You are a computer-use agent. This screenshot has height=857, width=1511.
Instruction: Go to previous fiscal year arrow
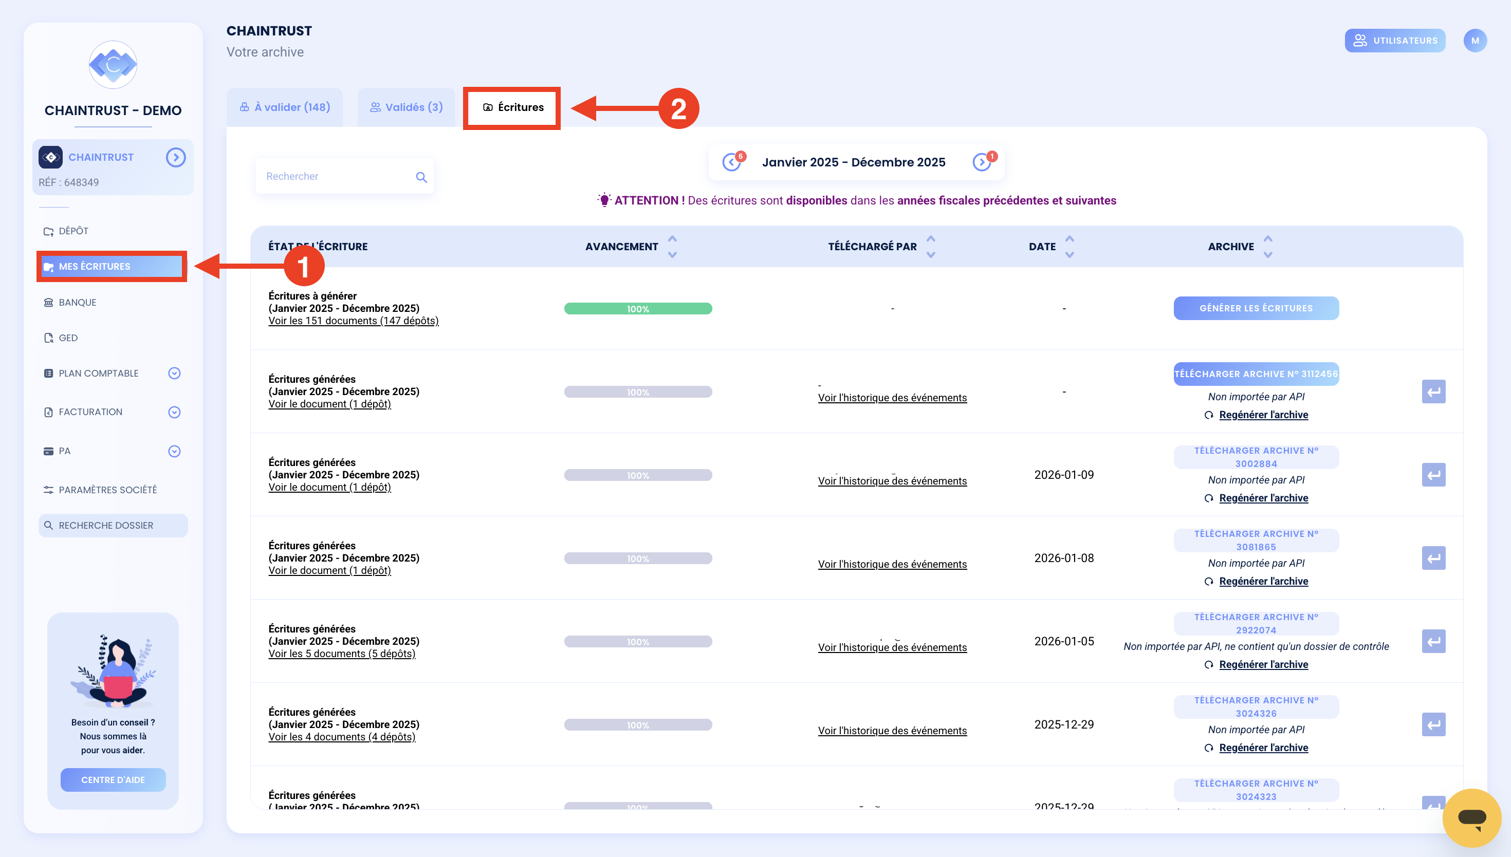click(x=732, y=162)
